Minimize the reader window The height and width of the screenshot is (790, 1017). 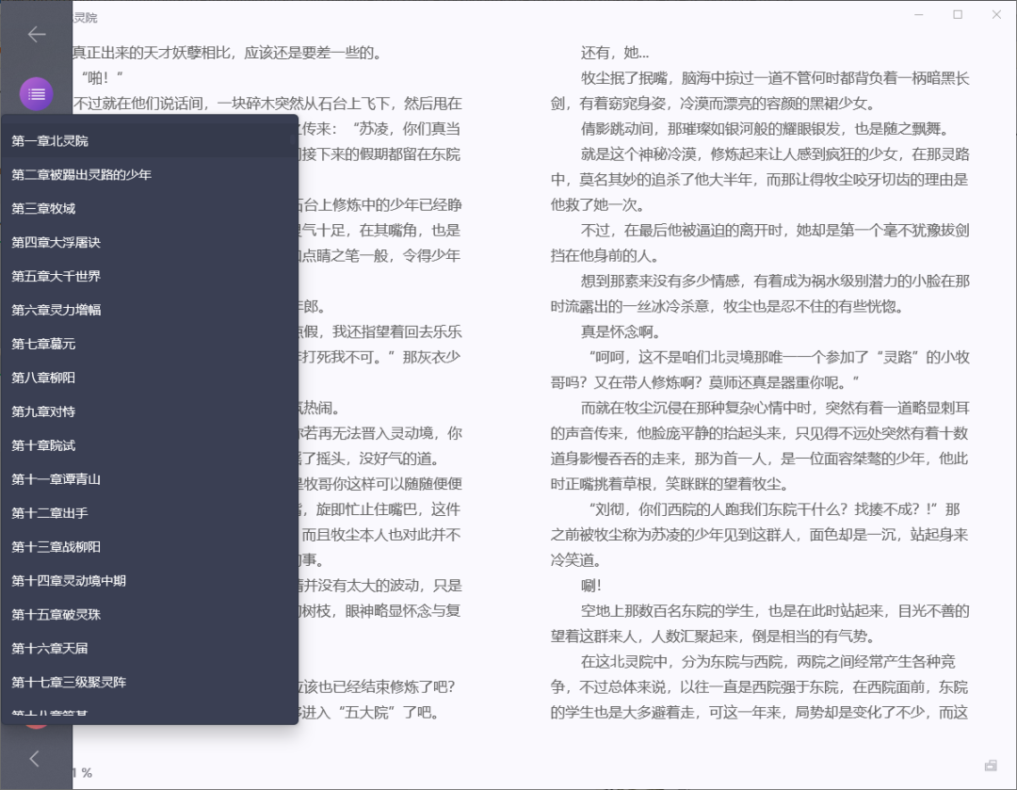tap(918, 14)
